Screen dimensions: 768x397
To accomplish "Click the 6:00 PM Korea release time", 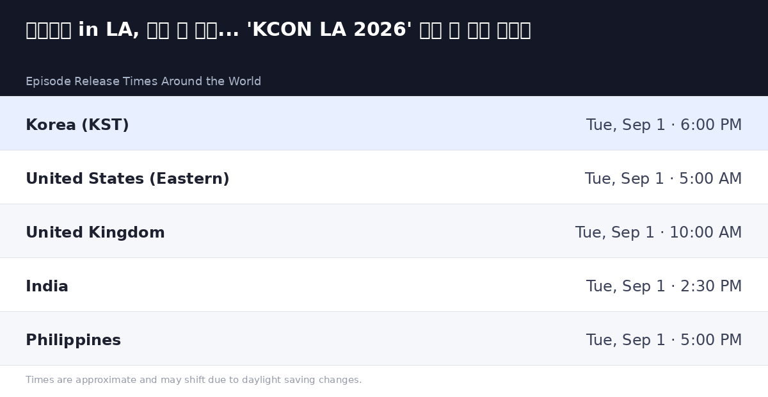I will 664,126.
